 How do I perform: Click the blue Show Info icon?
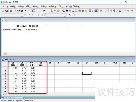coord(73,11)
